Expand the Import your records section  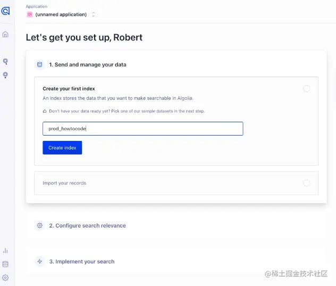click(x=176, y=183)
